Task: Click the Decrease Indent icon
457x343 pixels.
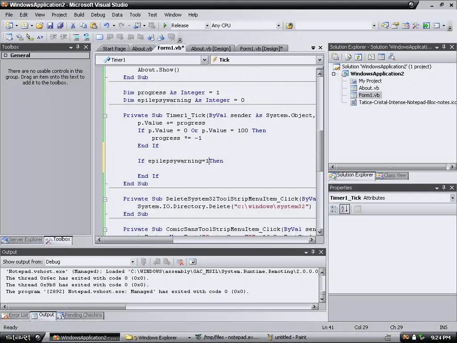Action: (53, 37)
